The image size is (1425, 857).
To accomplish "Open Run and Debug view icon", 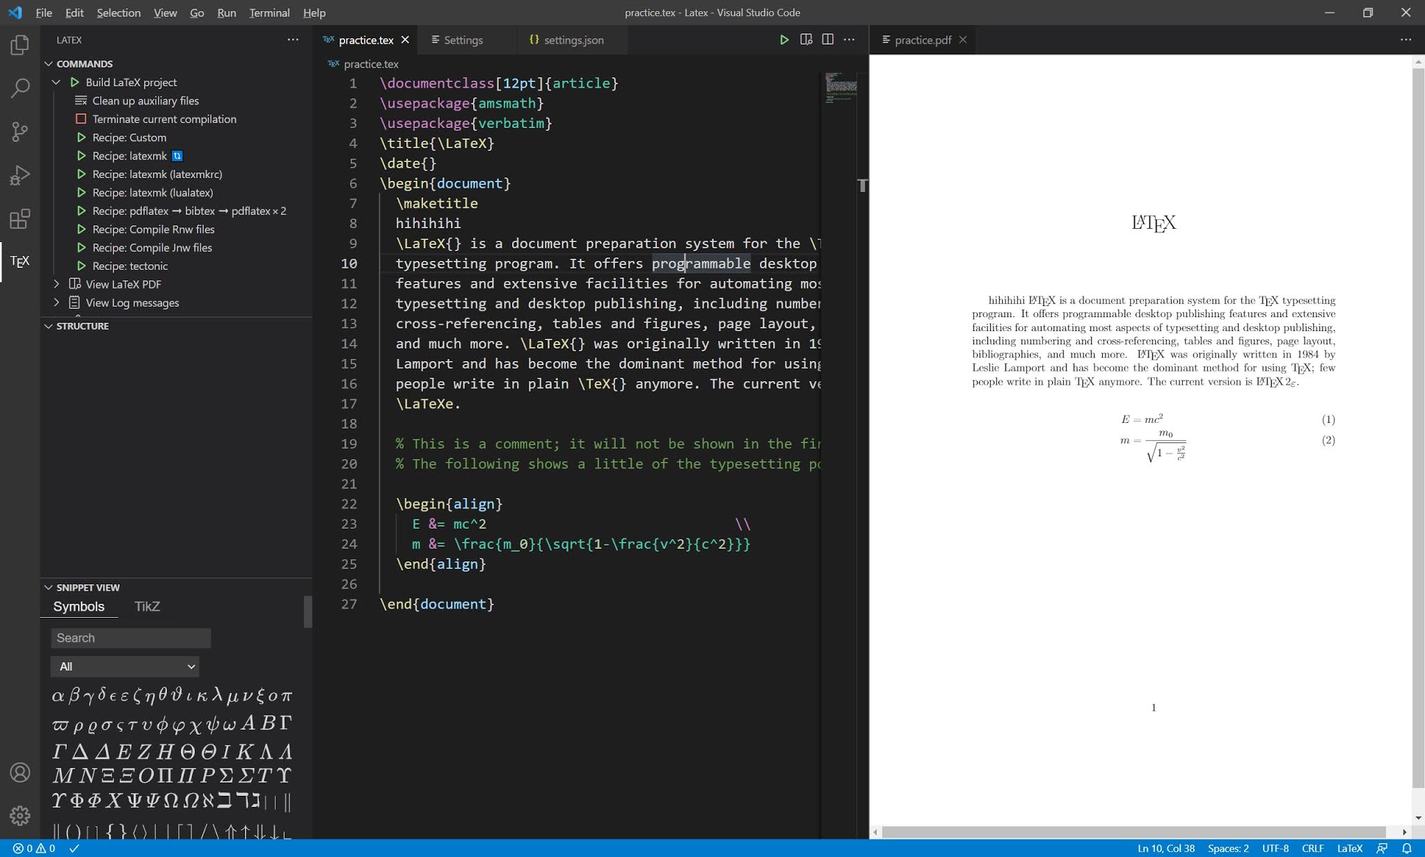I will click(20, 175).
